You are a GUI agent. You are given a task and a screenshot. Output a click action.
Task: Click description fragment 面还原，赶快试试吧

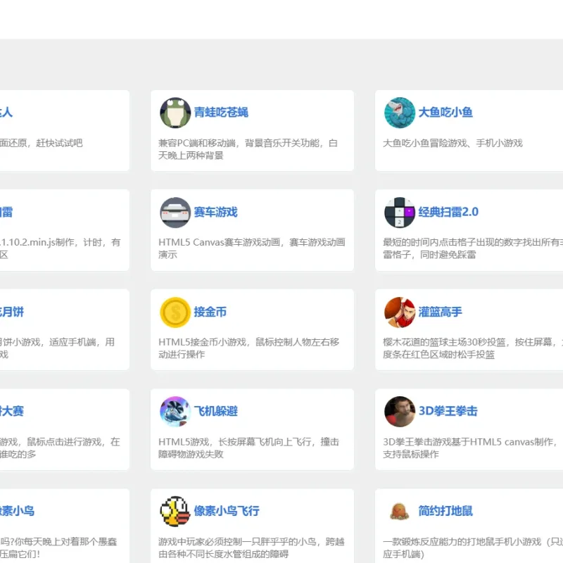tap(42, 144)
